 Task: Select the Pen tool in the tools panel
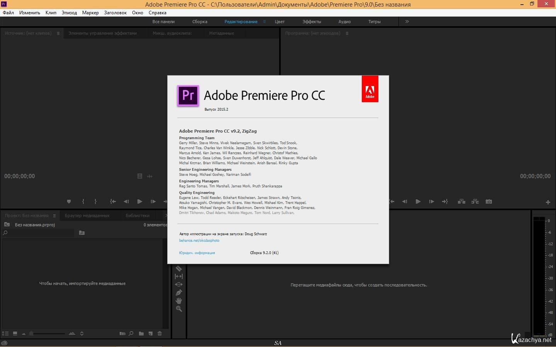tap(178, 293)
